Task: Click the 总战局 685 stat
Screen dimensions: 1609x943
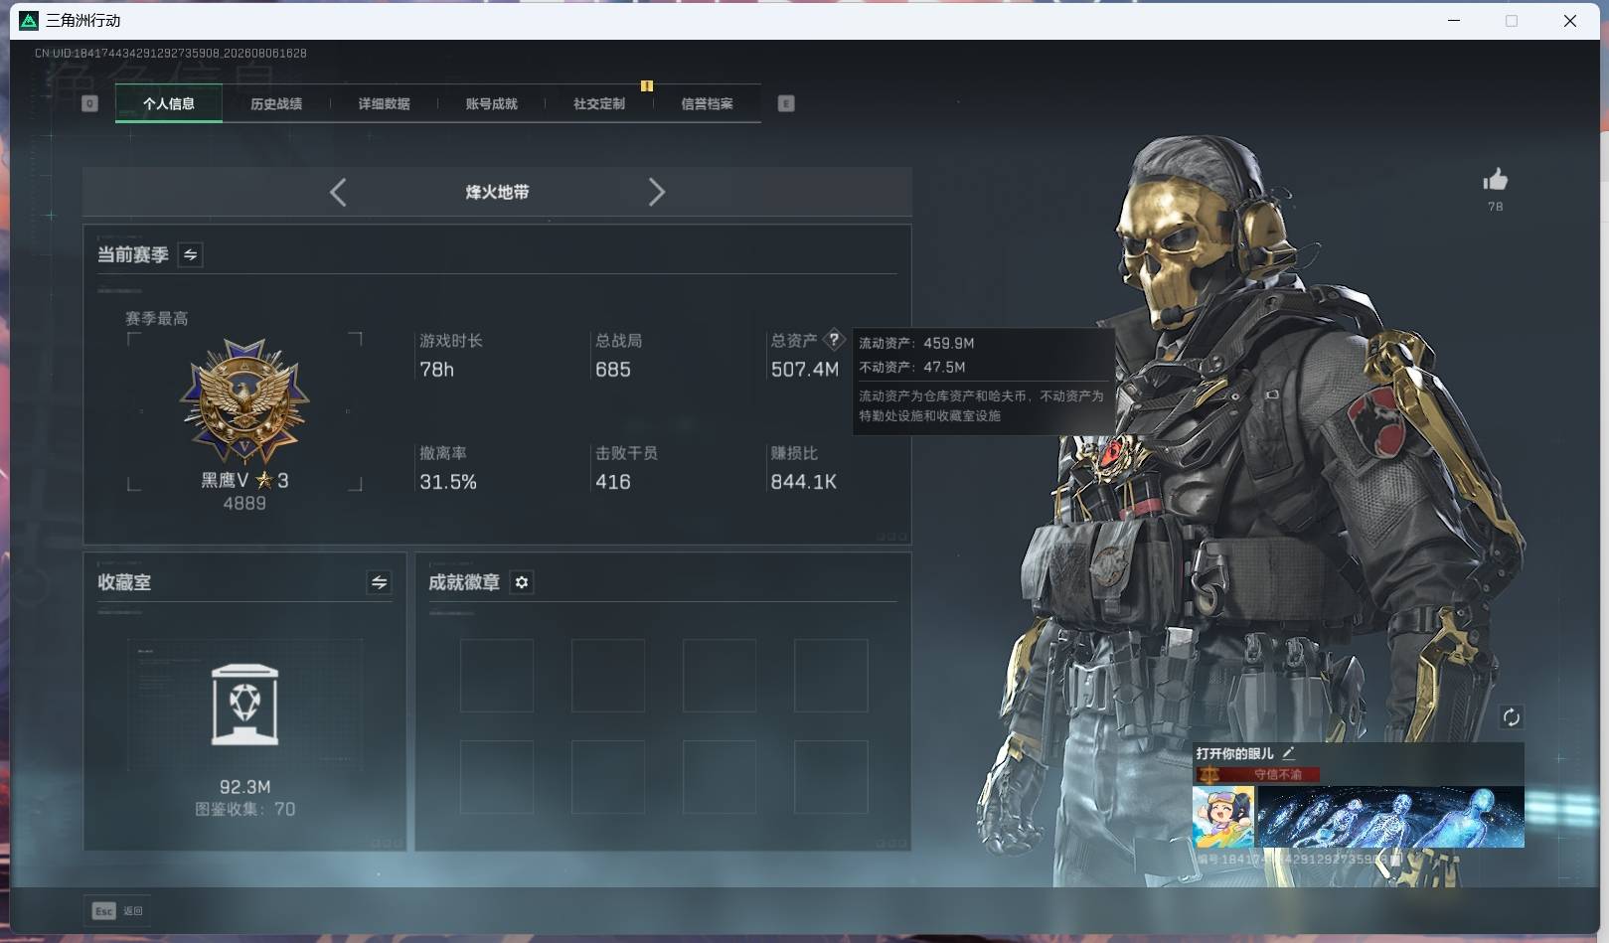Action: point(618,355)
